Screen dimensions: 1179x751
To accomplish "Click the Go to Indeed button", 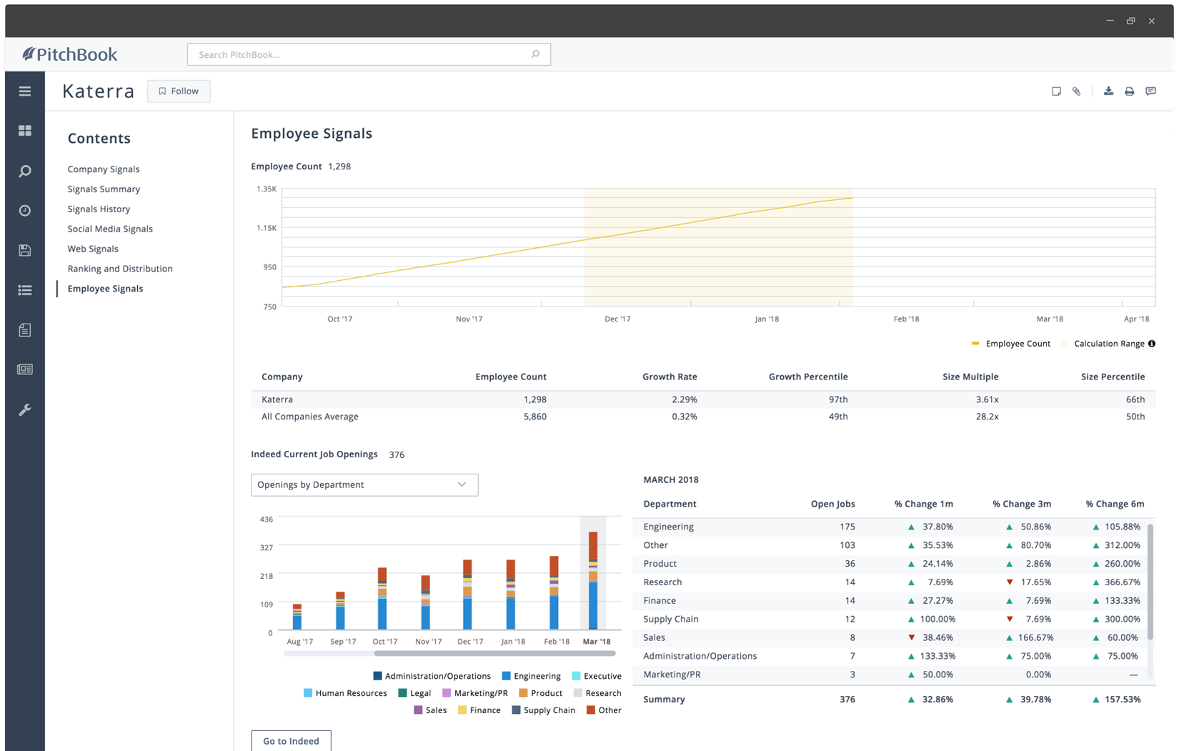I will point(291,740).
